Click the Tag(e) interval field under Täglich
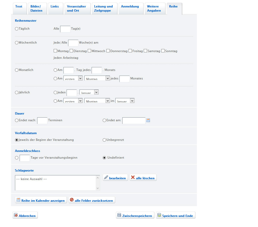This screenshot has height=227, width=258. click(65, 29)
